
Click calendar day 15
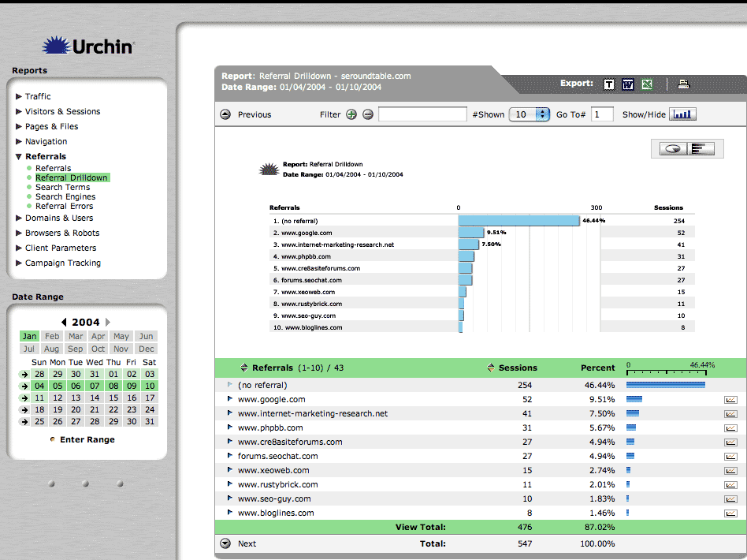coord(113,398)
